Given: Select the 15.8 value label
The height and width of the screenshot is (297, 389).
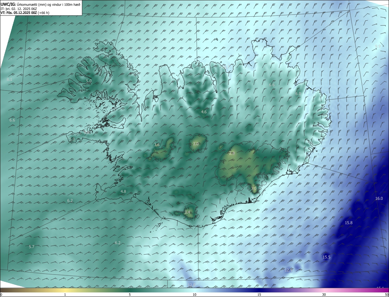Looking at the screenshot, I should pos(349,223).
